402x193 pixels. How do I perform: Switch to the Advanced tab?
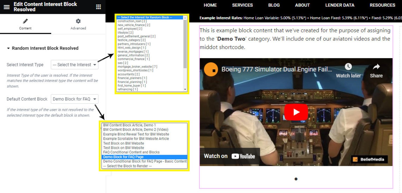pyautogui.click(x=78, y=28)
